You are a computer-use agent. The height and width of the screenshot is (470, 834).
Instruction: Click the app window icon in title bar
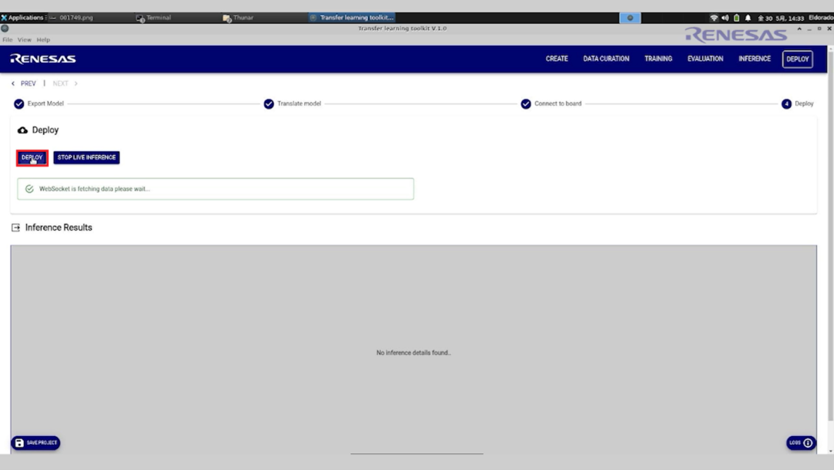[x=5, y=29]
